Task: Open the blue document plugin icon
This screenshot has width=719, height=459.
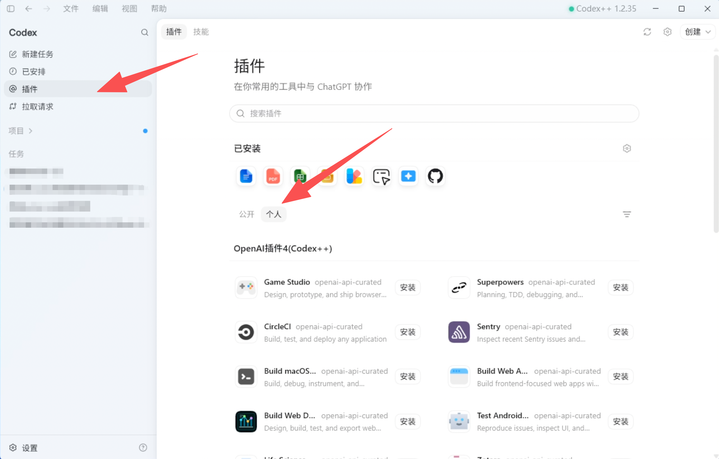Action: pos(246,176)
